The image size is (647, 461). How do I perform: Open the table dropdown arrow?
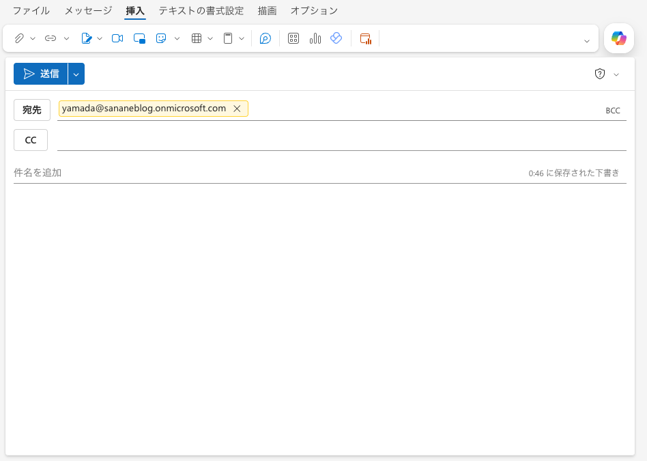(x=210, y=38)
